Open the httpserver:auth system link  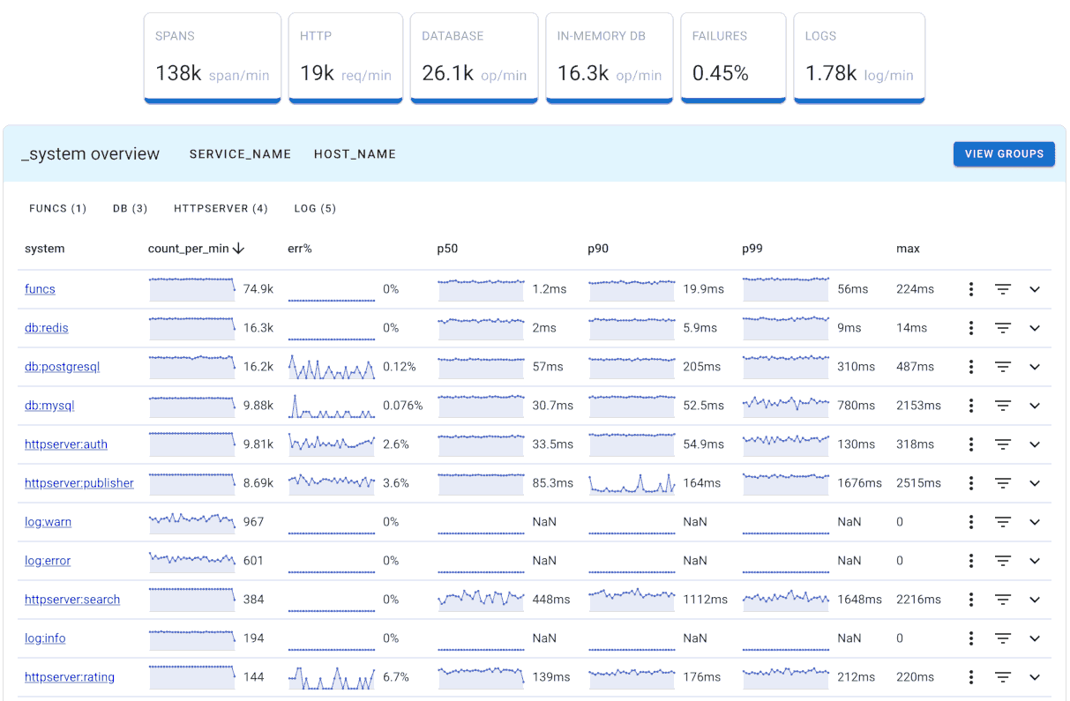pos(66,444)
